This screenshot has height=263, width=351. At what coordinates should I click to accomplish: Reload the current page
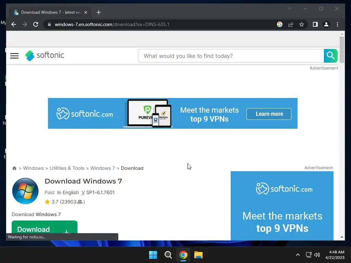[36, 24]
